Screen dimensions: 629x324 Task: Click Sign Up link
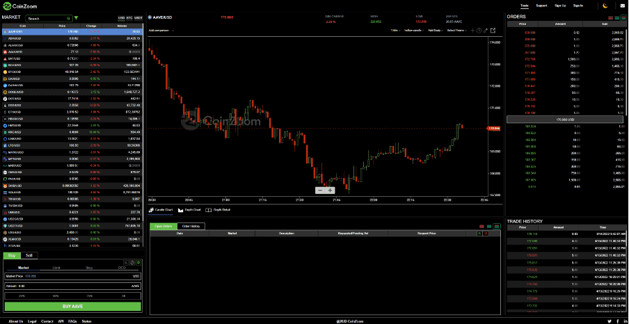(x=560, y=6)
